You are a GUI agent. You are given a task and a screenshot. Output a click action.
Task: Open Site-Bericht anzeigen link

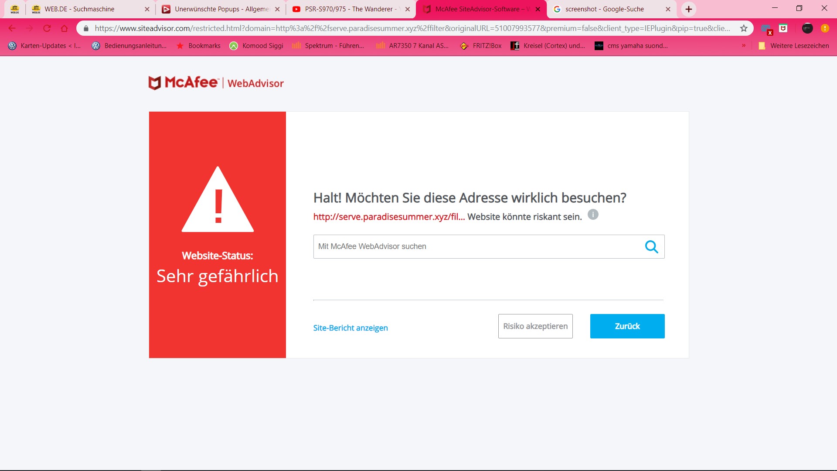[x=350, y=328]
